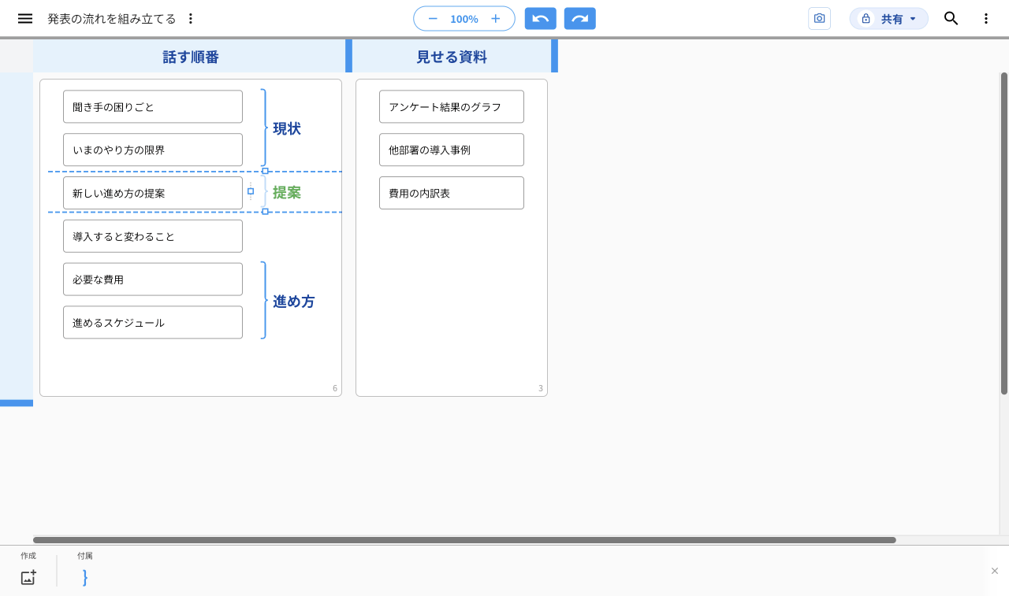The image size is (1009, 596).
Task: Select the card 必要な費用
Action: coord(153,279)
